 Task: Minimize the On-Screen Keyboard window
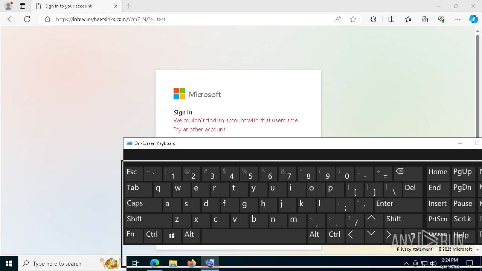[460, 143]
